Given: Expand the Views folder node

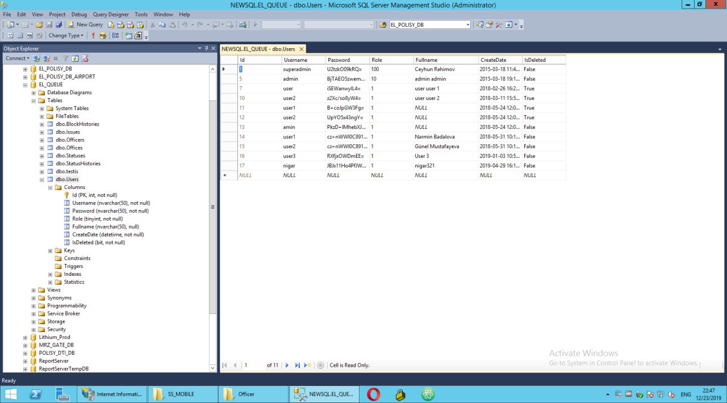Looking at the screenshot, I should coord(34,290).
